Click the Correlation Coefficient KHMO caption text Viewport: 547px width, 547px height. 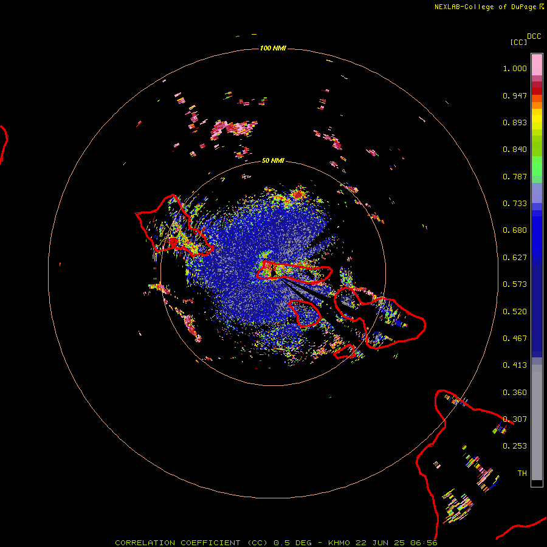click(x=275, y=543)
